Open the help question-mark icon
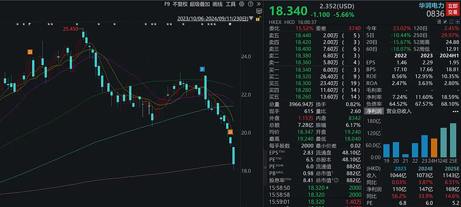The width and height of the screenshot is (461, 207). click(251, 4)
